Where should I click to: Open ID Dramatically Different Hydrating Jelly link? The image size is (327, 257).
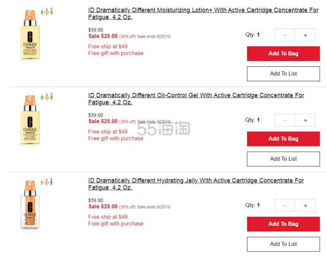pos(196,184)
